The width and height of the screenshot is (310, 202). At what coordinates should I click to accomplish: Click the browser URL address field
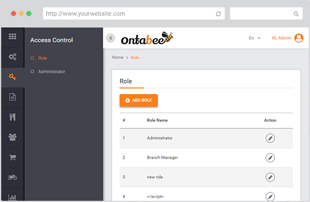point(134,13)
